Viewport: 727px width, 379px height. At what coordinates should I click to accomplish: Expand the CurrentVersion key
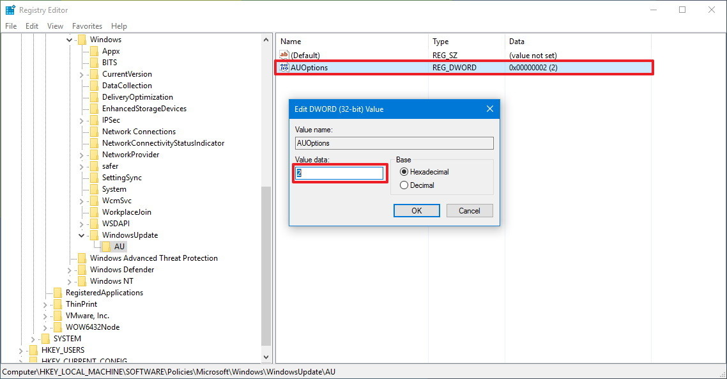point(82,75)
